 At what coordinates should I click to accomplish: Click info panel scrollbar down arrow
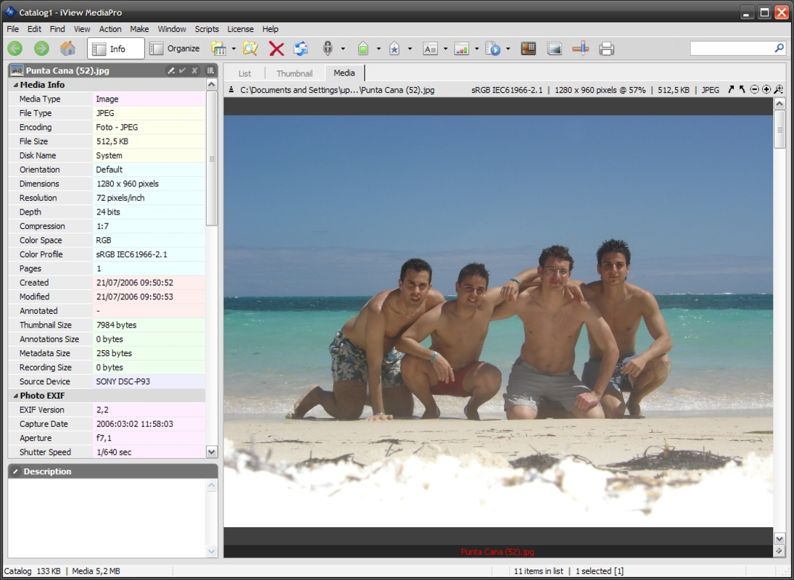pyautogui.click(x=212, y=452)
